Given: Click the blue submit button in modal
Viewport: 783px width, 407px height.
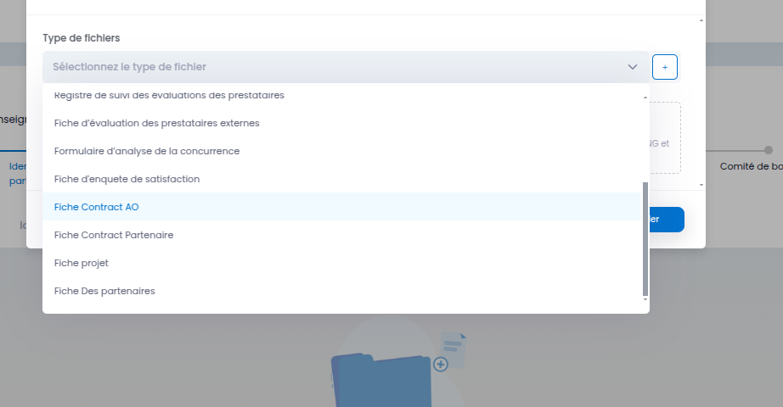Looking at the screenshot, I should point(667,220).
